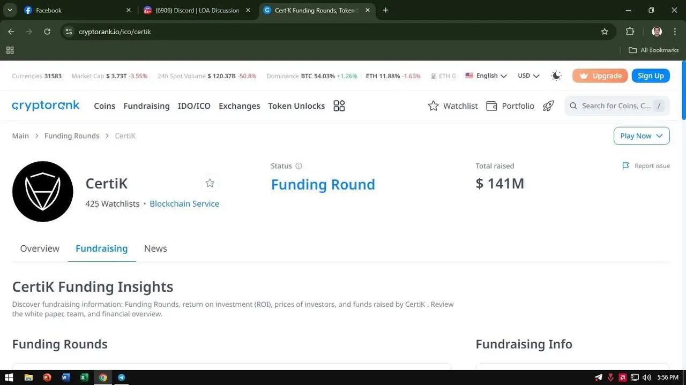
Task: Open Exchanges menu
Action: [x=239, y=106]
